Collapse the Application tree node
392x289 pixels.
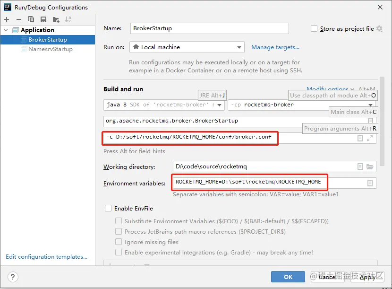tap(6, 30)
